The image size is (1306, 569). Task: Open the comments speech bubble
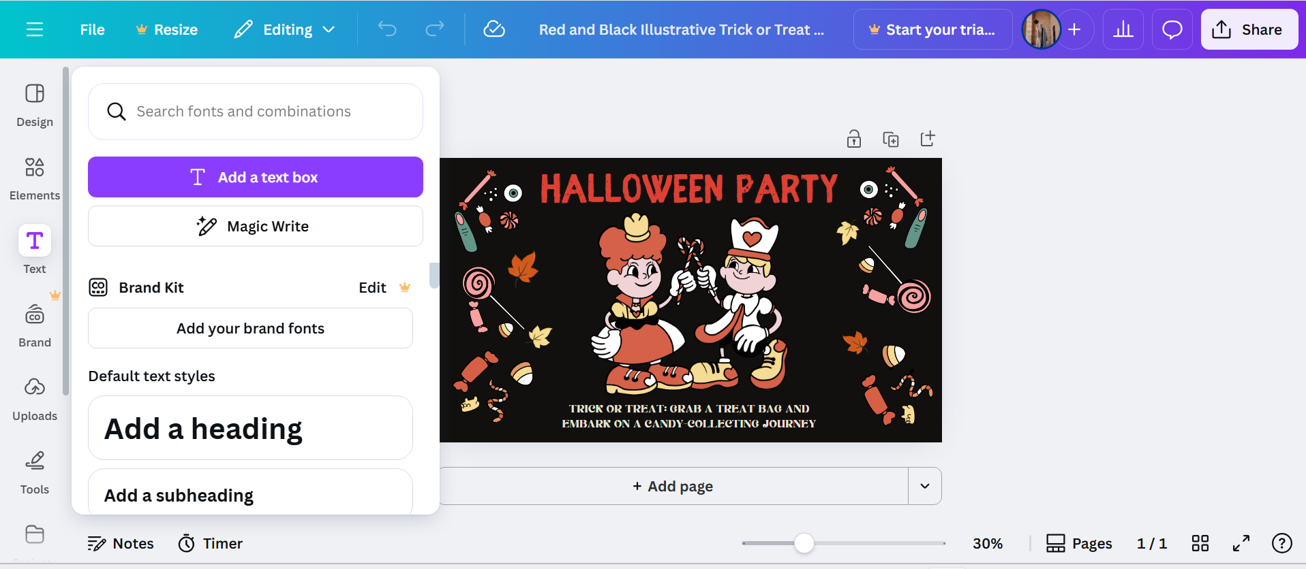(x=1172, y=29)
